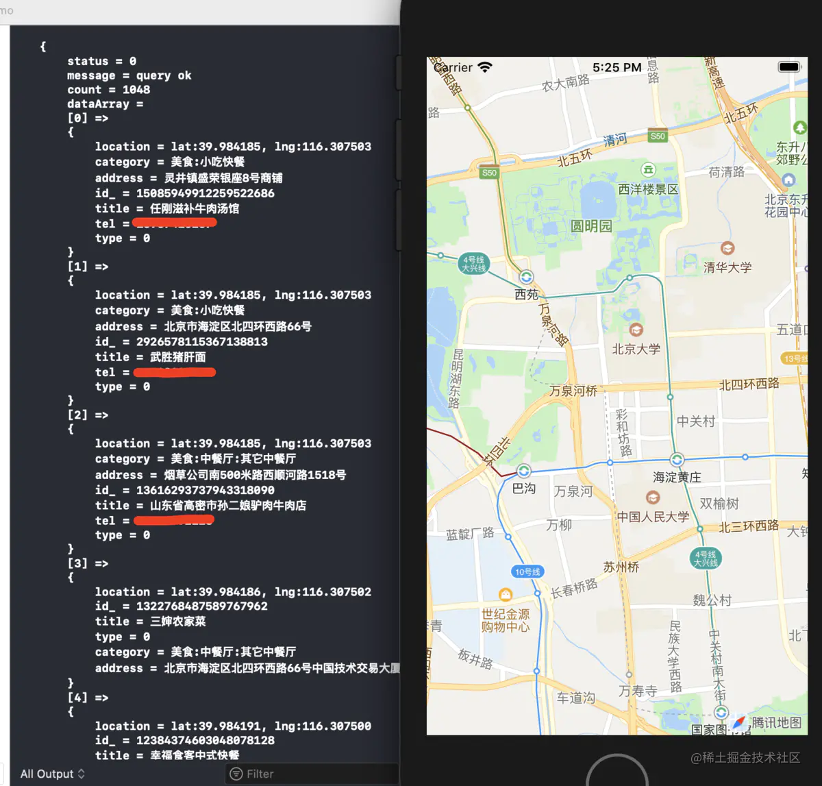822x786 pixels.
Task: Tap the wifi icon in simulator status bar
Action: pos(485,67)
